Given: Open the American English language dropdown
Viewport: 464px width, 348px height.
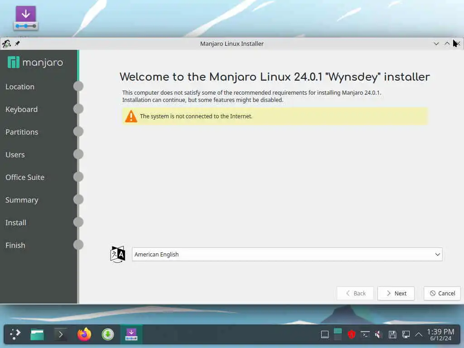Looking at the screenshot, I should pyautogui.click(x=287, y=254).
